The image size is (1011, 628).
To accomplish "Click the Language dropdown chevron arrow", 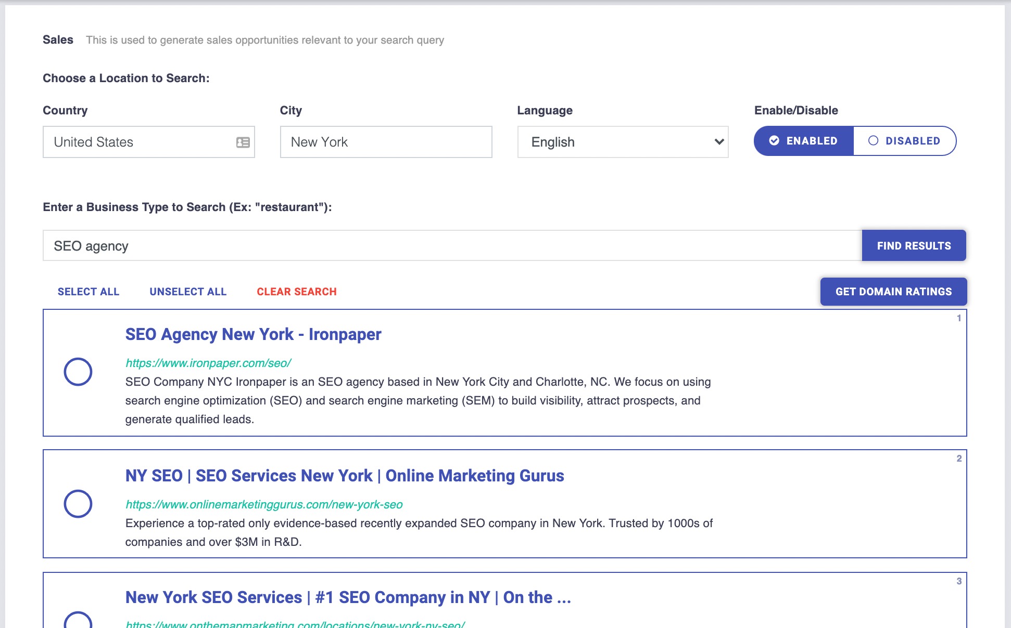I will 719,142.
